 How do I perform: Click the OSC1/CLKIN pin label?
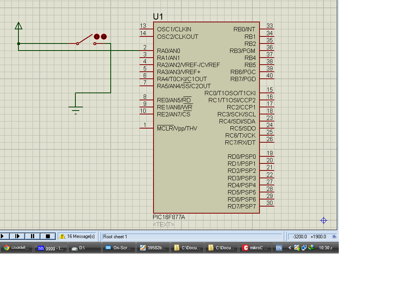click(x=174, y=29)
